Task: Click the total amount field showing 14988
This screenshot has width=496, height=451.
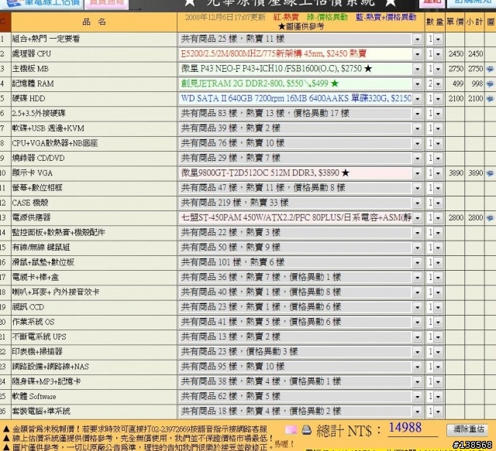Action: (x=412, y=429)
